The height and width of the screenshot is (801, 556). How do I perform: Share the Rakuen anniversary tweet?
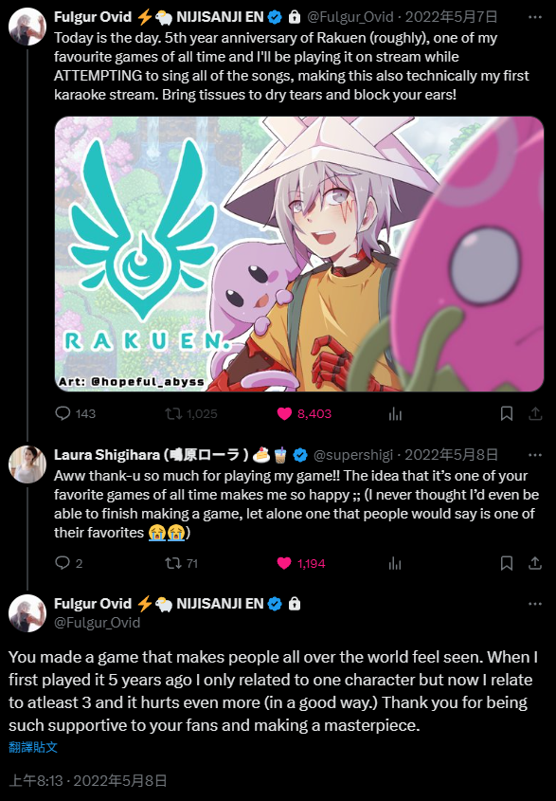click(x=535, y=413)
